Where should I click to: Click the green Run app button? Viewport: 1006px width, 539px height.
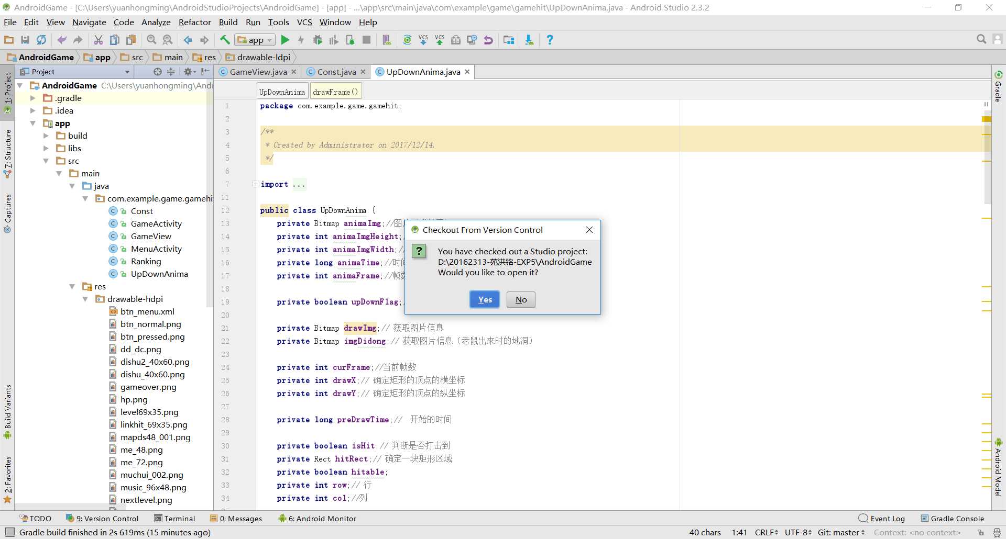pyautogui.click(x=285, y=40)
